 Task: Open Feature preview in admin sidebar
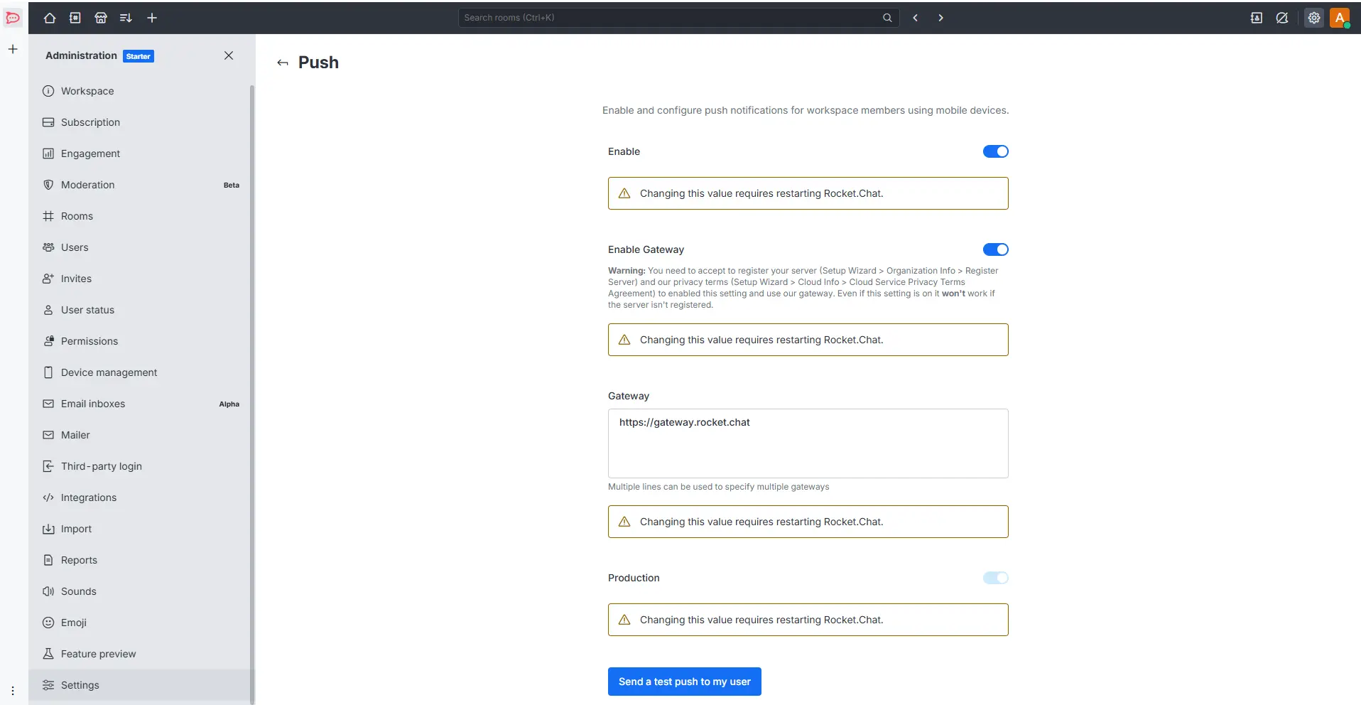(141, 654)
